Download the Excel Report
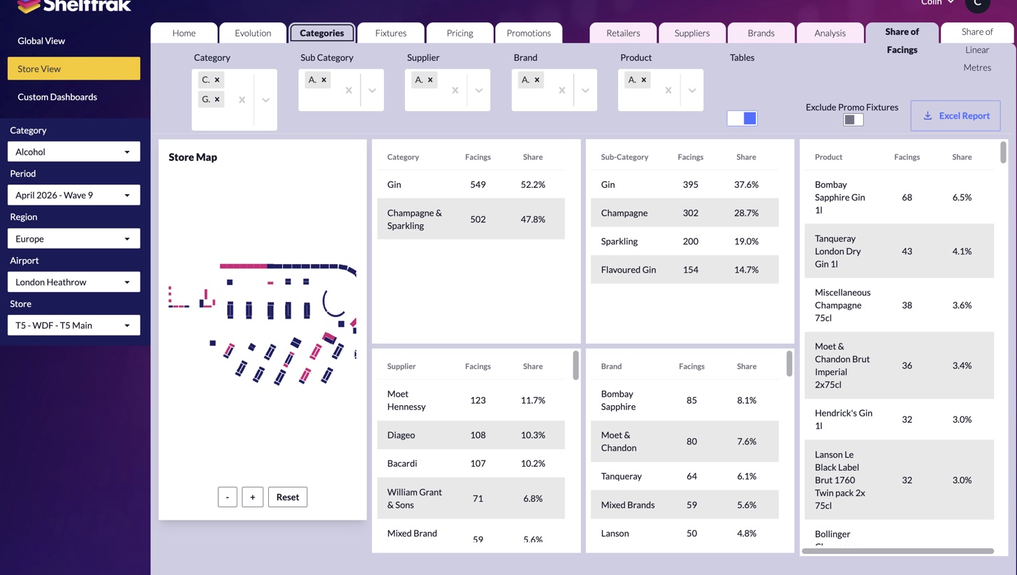Image resolution: width=1017 pixels, height=575 pixels. click(955, 115)
